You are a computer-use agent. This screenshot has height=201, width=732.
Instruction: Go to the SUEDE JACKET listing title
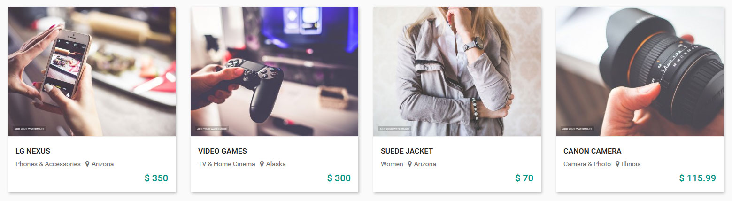(407, 151)
